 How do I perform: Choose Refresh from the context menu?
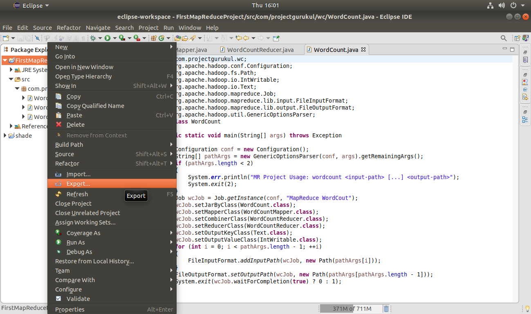(112, 194)
